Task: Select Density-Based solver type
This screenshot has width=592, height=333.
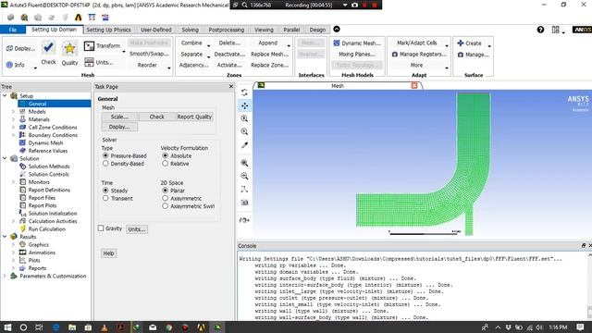Action: (x=105, y=164)
